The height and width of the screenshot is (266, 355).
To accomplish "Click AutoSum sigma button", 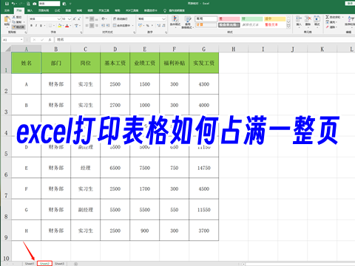I will point(327,17).
